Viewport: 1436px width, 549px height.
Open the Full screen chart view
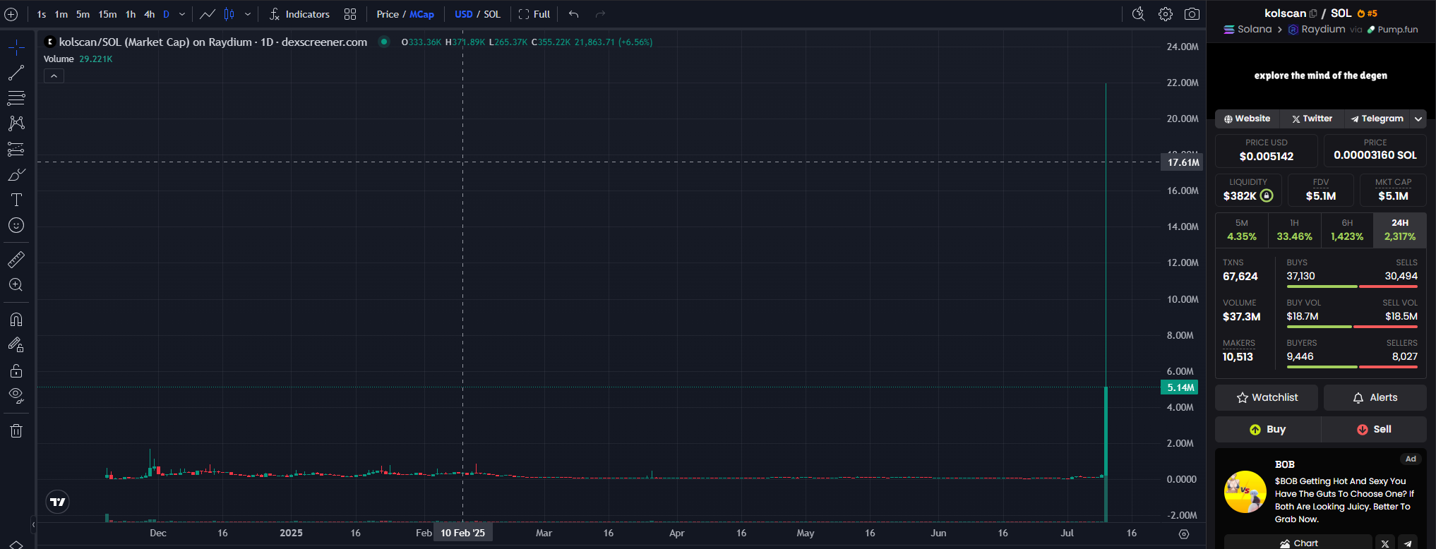[534, 14]
